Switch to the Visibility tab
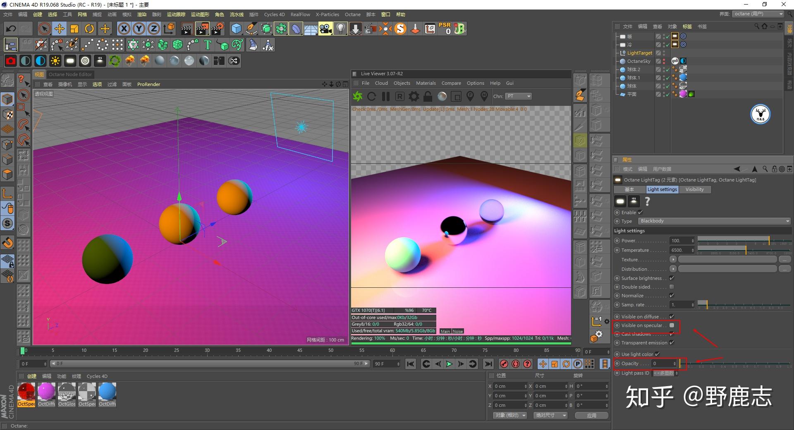 [694, 189]
